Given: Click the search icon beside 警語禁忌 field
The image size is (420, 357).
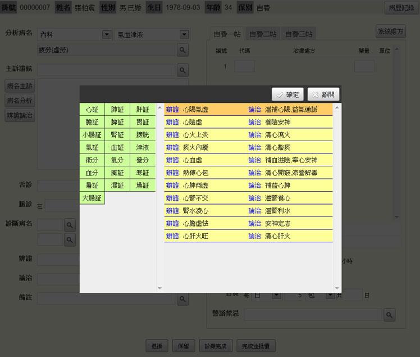Looking at the screenshot, I should tap(389, 315).
